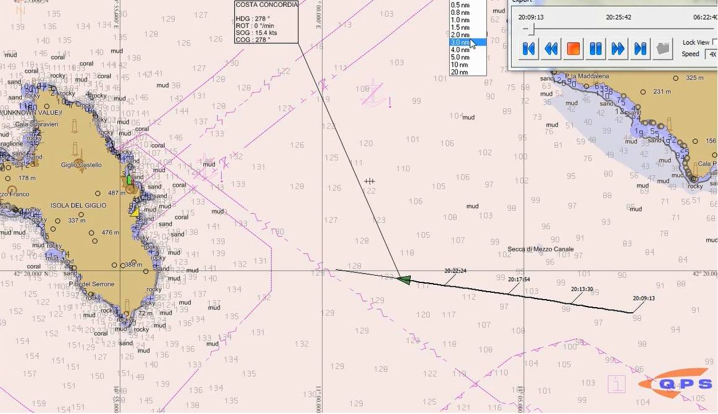
Task: Rewind the track replay
Action: 551,49
